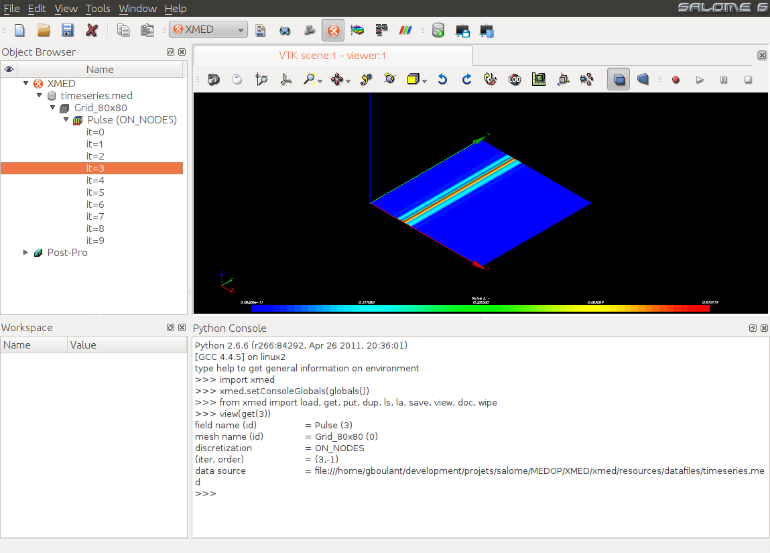Add data source with database plus icon

click(438, 30)
